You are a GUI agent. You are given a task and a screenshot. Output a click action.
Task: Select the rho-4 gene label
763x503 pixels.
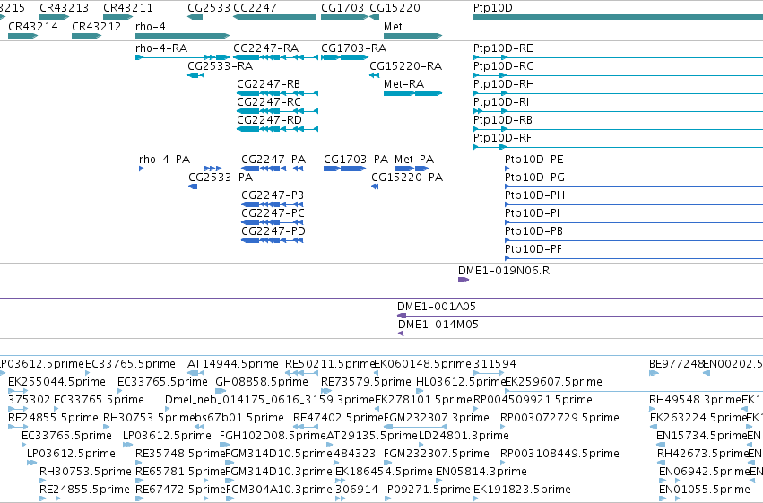tap(151, 26)
